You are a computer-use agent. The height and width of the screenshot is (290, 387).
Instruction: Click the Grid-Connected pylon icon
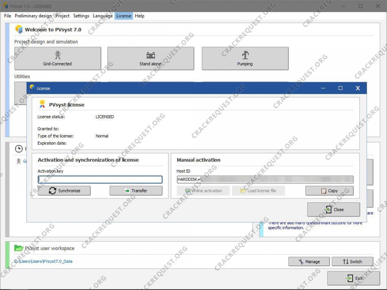coord(57,55)
